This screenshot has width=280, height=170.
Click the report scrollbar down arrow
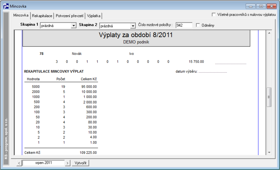(269, 153)
